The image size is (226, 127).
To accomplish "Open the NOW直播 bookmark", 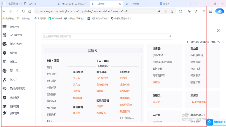I will pos(55,18).
